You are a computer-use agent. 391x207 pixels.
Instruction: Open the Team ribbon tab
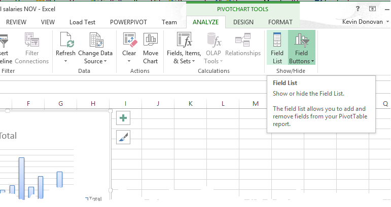point(169,22)
